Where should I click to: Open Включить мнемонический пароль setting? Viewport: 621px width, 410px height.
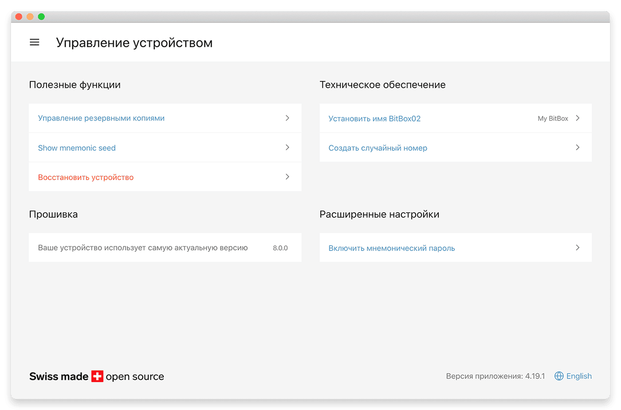(456, 247)
